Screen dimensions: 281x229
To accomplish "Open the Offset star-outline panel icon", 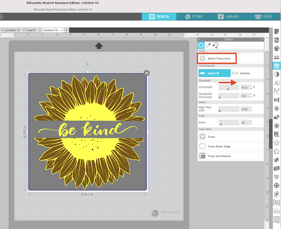I will point(277,125).
